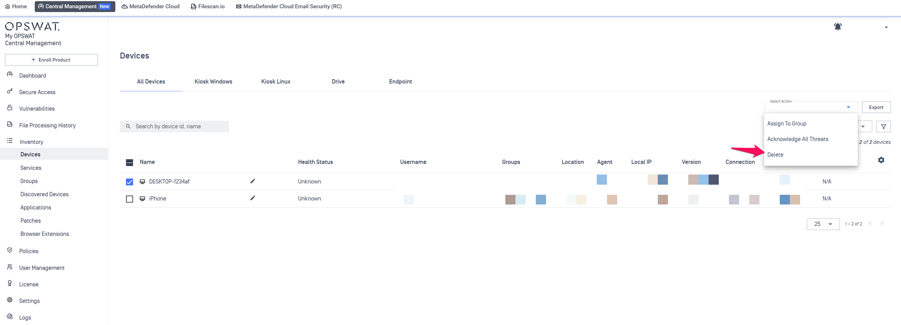Collapse the Select Action dropdown

848,107
